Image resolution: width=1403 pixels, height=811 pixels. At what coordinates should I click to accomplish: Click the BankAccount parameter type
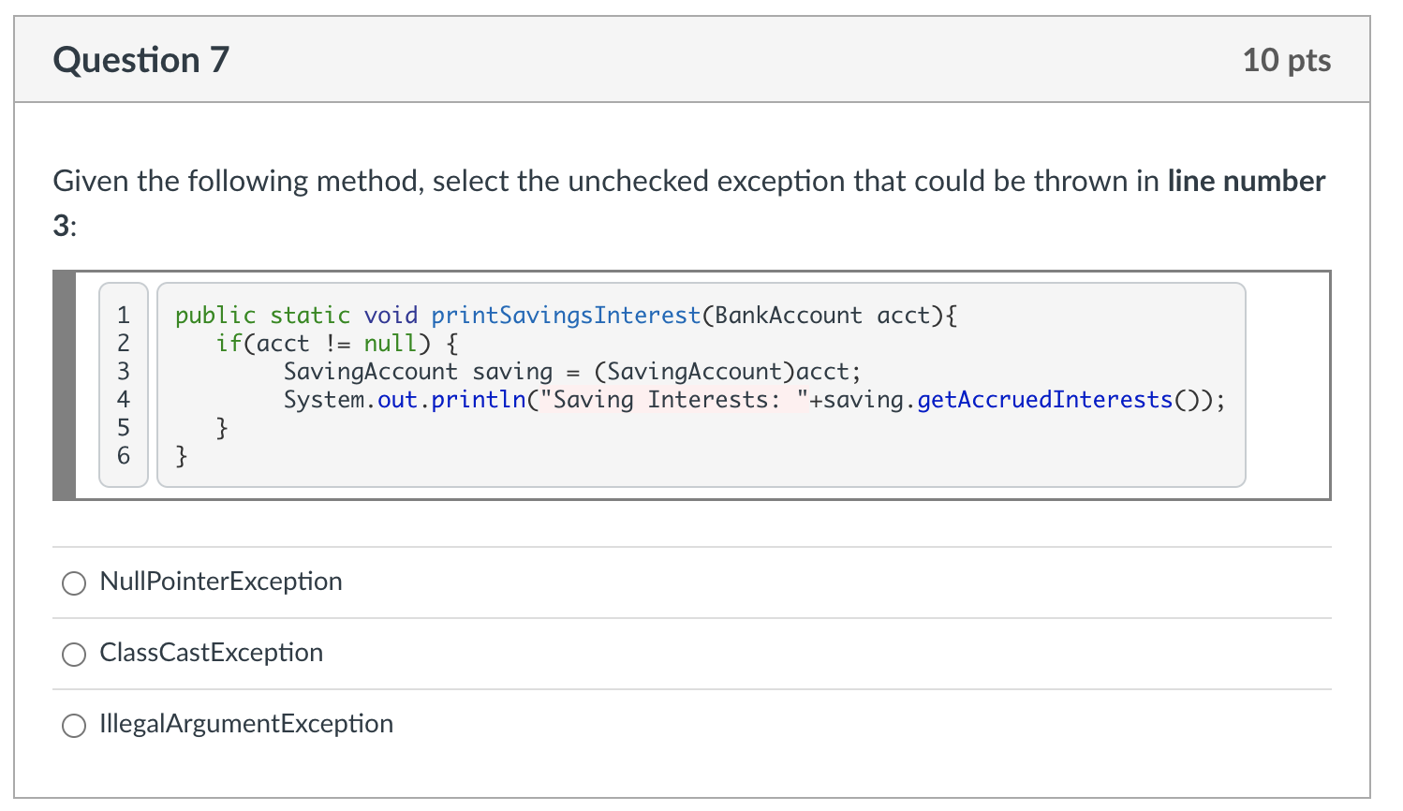click(788, 316)
